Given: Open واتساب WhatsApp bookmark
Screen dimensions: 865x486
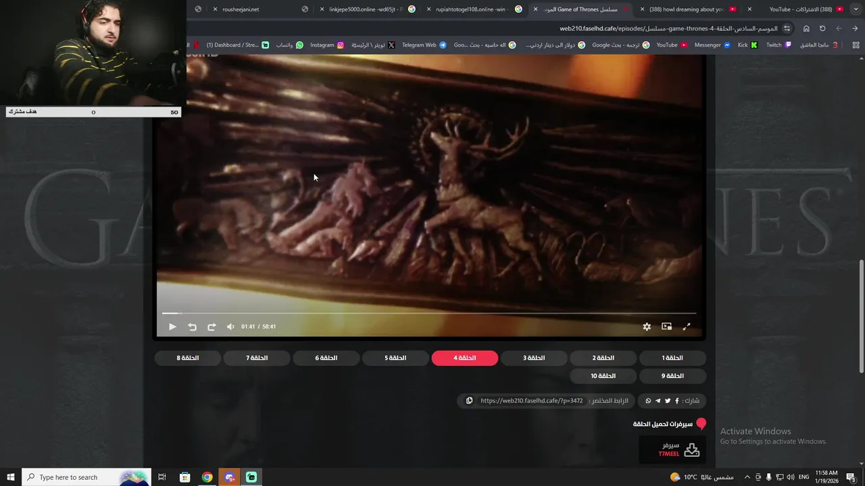Looking at the screenshot, I should [x=290, y=45].
